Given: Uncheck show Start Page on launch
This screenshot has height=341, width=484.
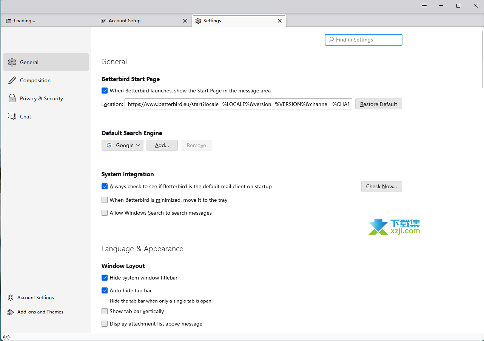Looking at the screenshot, I should point(105,91).
